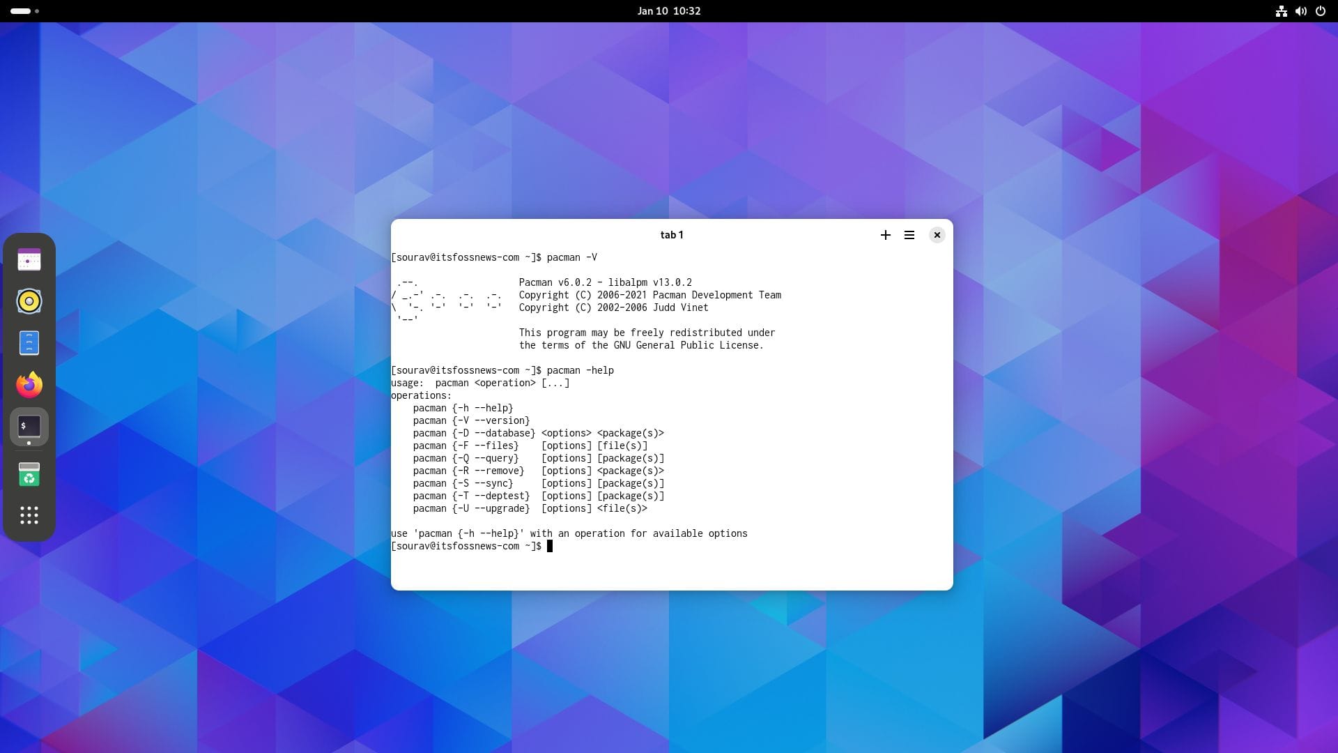Open the calendar popup via "Jan 10 10:32"
Image resolution: width=1338 pixels, height=753 pixels.
point(669,10)
